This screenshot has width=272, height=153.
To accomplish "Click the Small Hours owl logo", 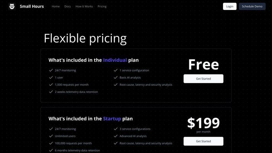I will tap(12, 7).
